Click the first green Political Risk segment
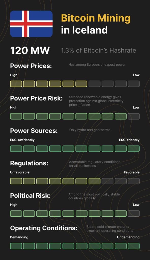The height and width of the screenshot is (260, 150). [x=16, y=214]
